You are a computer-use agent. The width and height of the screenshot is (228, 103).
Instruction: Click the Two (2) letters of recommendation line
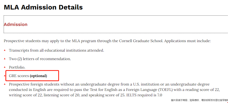coord(40,59)
